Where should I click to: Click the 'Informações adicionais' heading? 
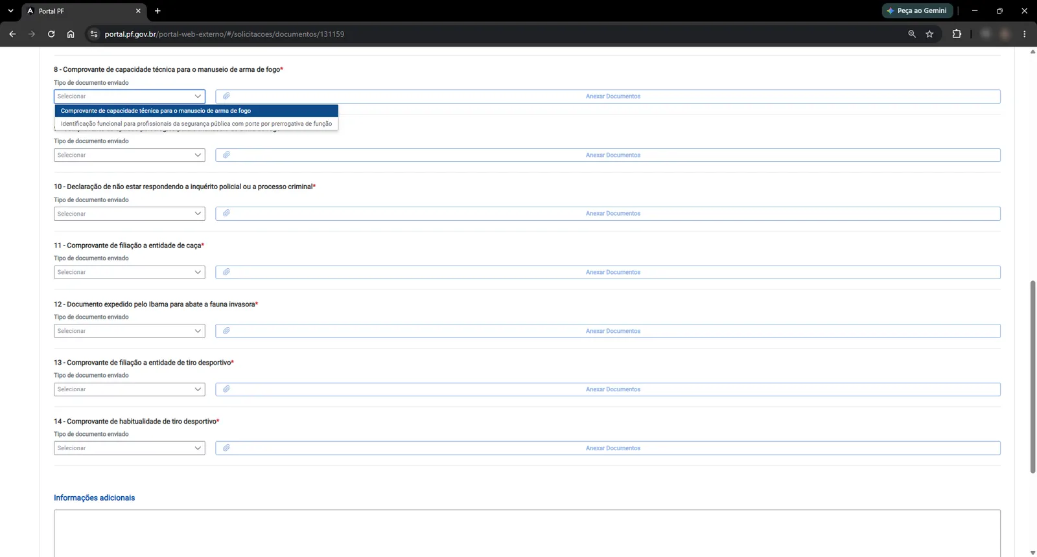coord(94,497)
